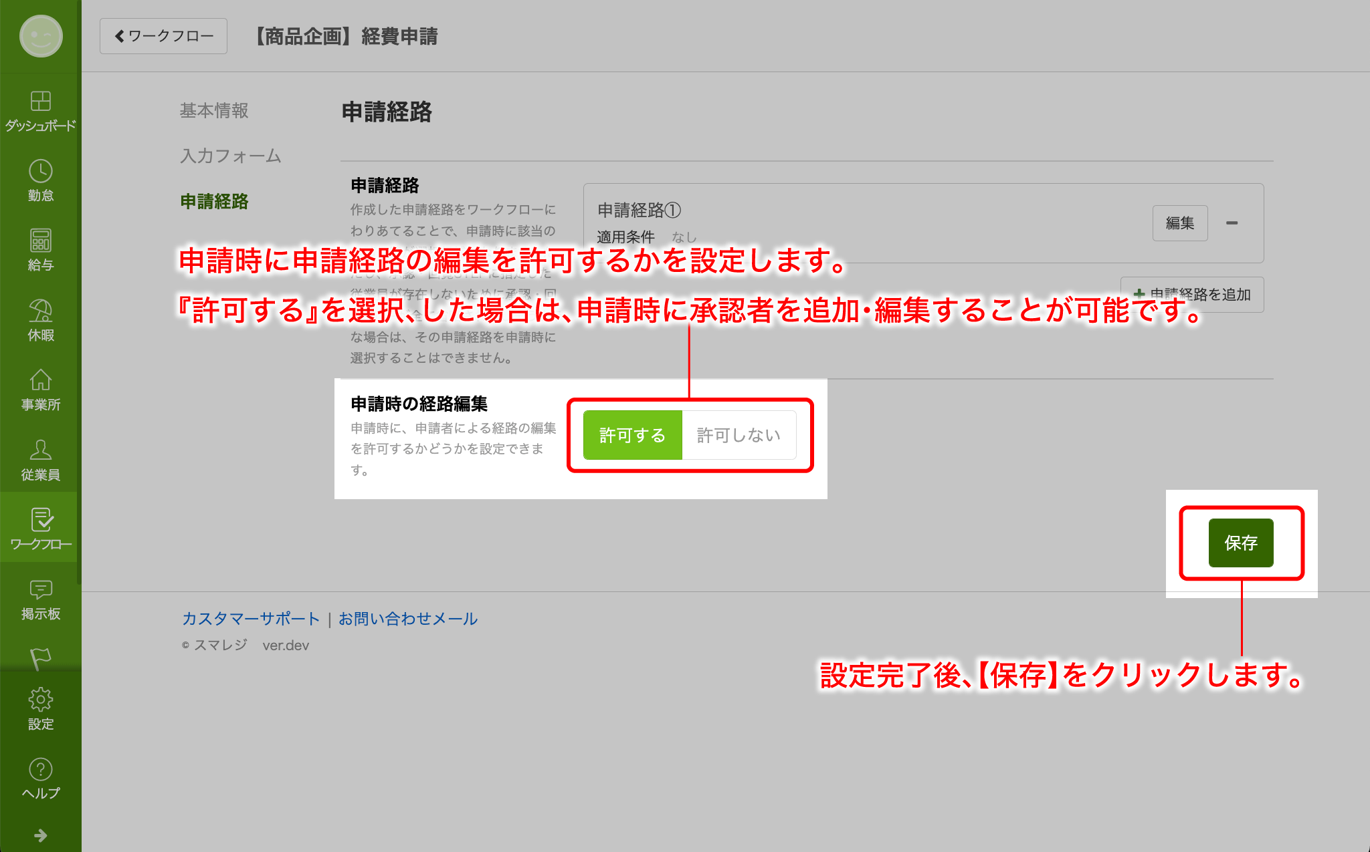The height and width of the screenshot is (852, 1370).
Task: Open the Dashboard (ダッシュボード) sidebar icon
Action: pos(40,111)
